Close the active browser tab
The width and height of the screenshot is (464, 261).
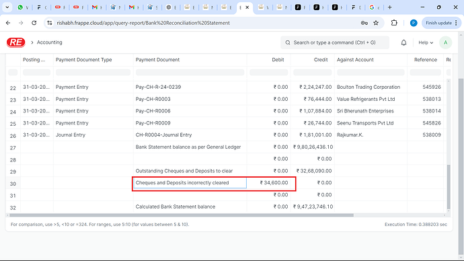pos(247,7)
